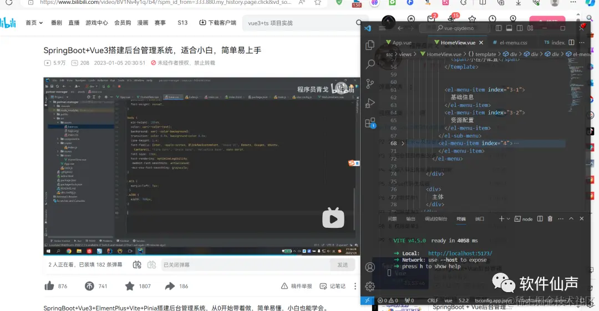Open VS Code Run and Debug panel

coord(370,103)
